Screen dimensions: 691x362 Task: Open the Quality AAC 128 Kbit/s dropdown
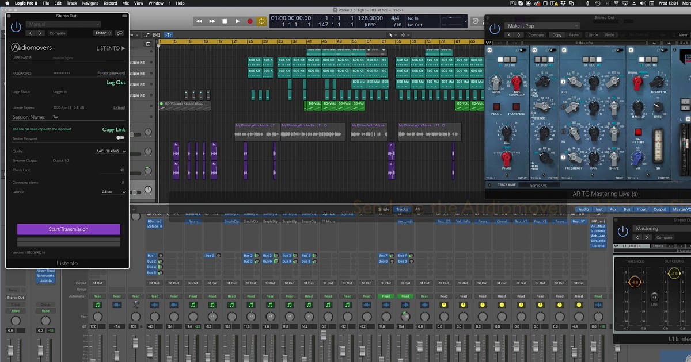111,151
